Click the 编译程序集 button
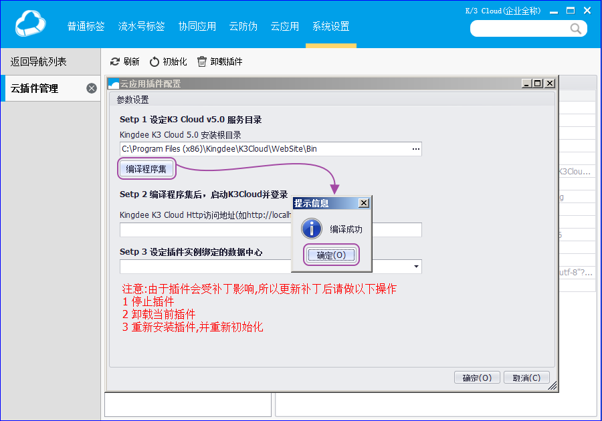Screen dimensions: 602x421 tap(146, 168)
